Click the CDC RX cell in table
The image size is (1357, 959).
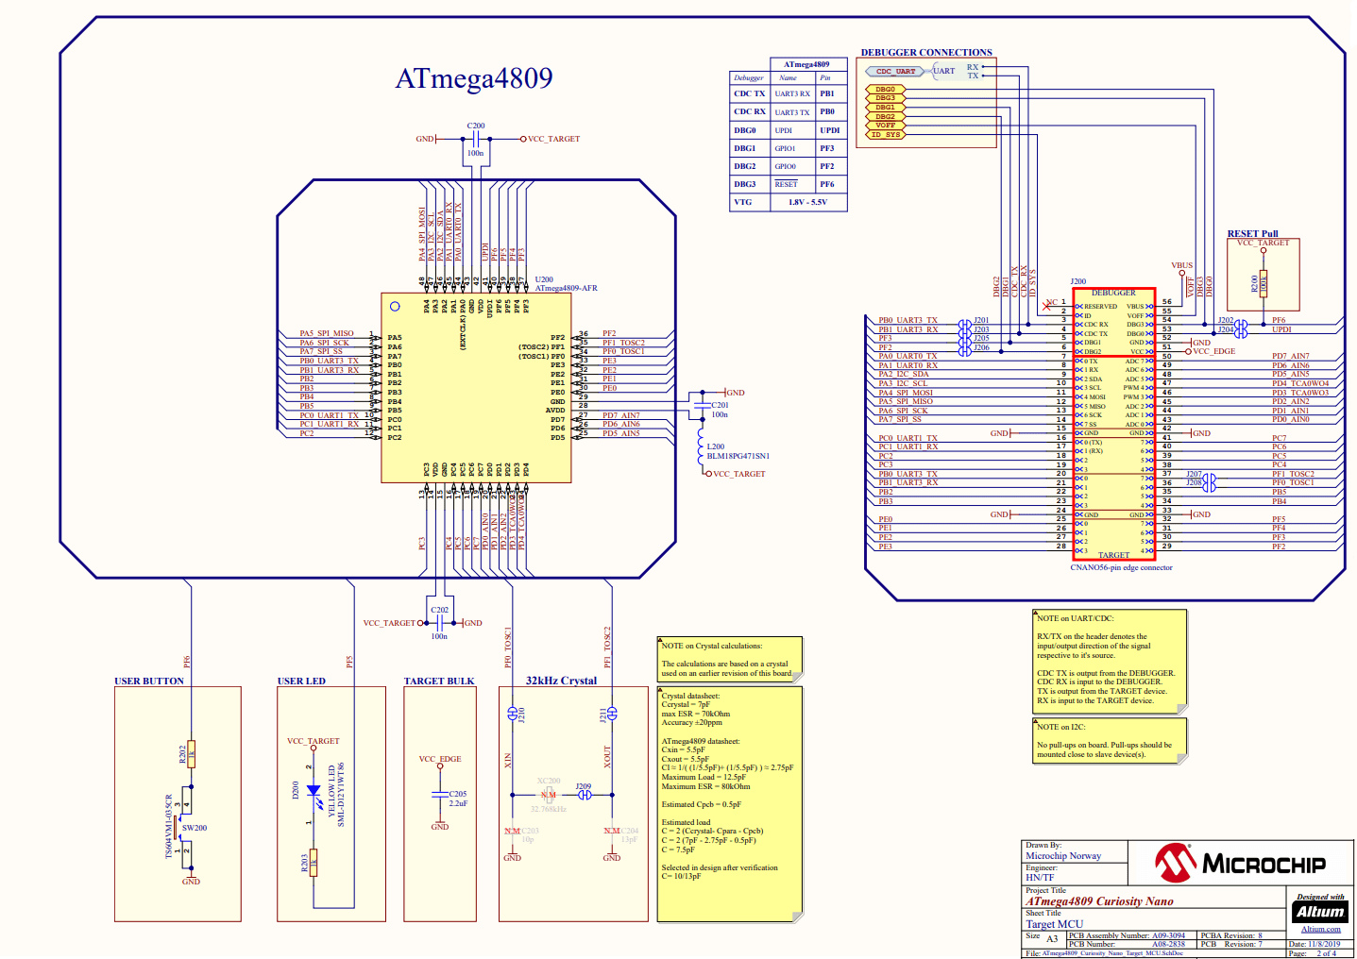pos(750,111)
